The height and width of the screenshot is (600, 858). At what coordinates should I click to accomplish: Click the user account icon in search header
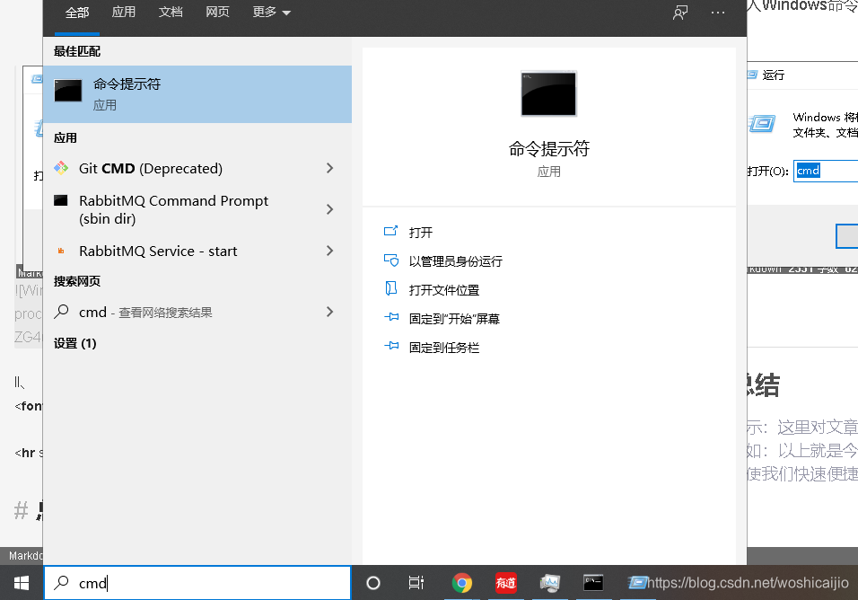tap(680, 13)
